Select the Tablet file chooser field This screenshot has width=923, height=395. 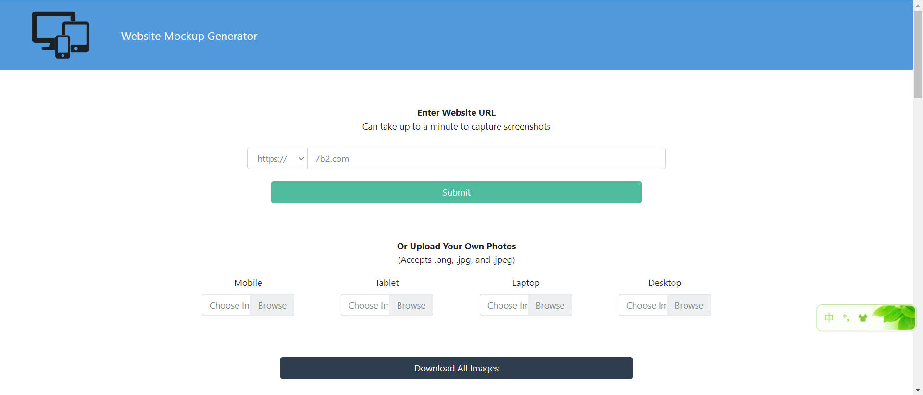tap(366, 305)
